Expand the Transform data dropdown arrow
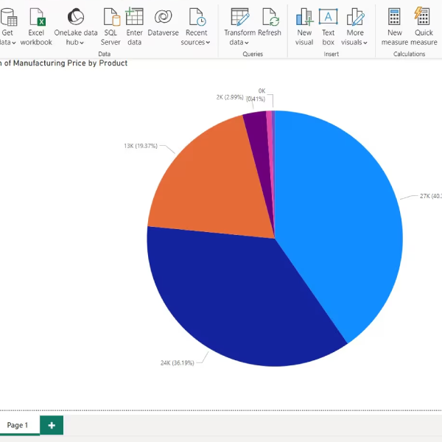Image resolution: width=442 pixels, height=442 pixels. (247, 43)
